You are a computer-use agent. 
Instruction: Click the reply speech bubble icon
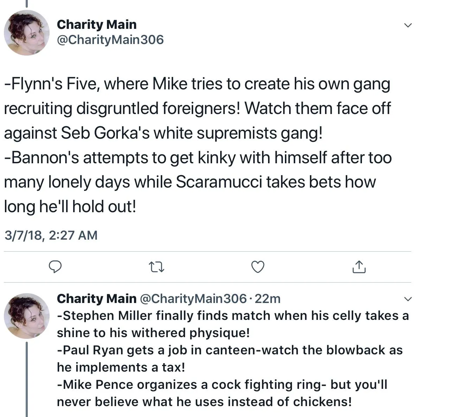[55, 267]
